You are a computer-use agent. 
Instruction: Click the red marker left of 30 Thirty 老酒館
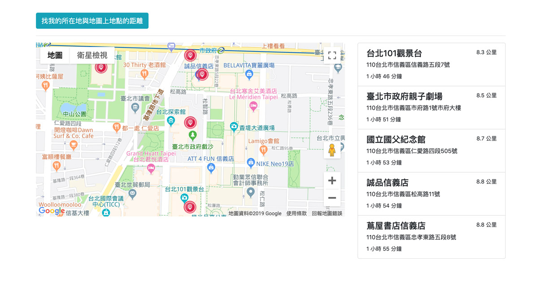(x=101, y=68)
